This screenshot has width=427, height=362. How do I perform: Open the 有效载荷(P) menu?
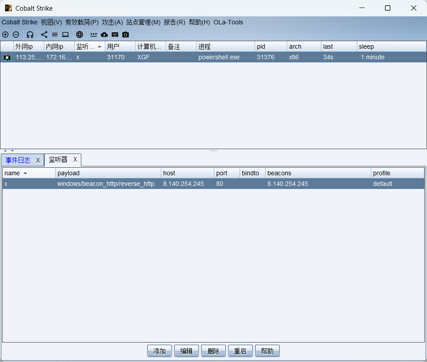pyautogui.click(x=82, y=23)
